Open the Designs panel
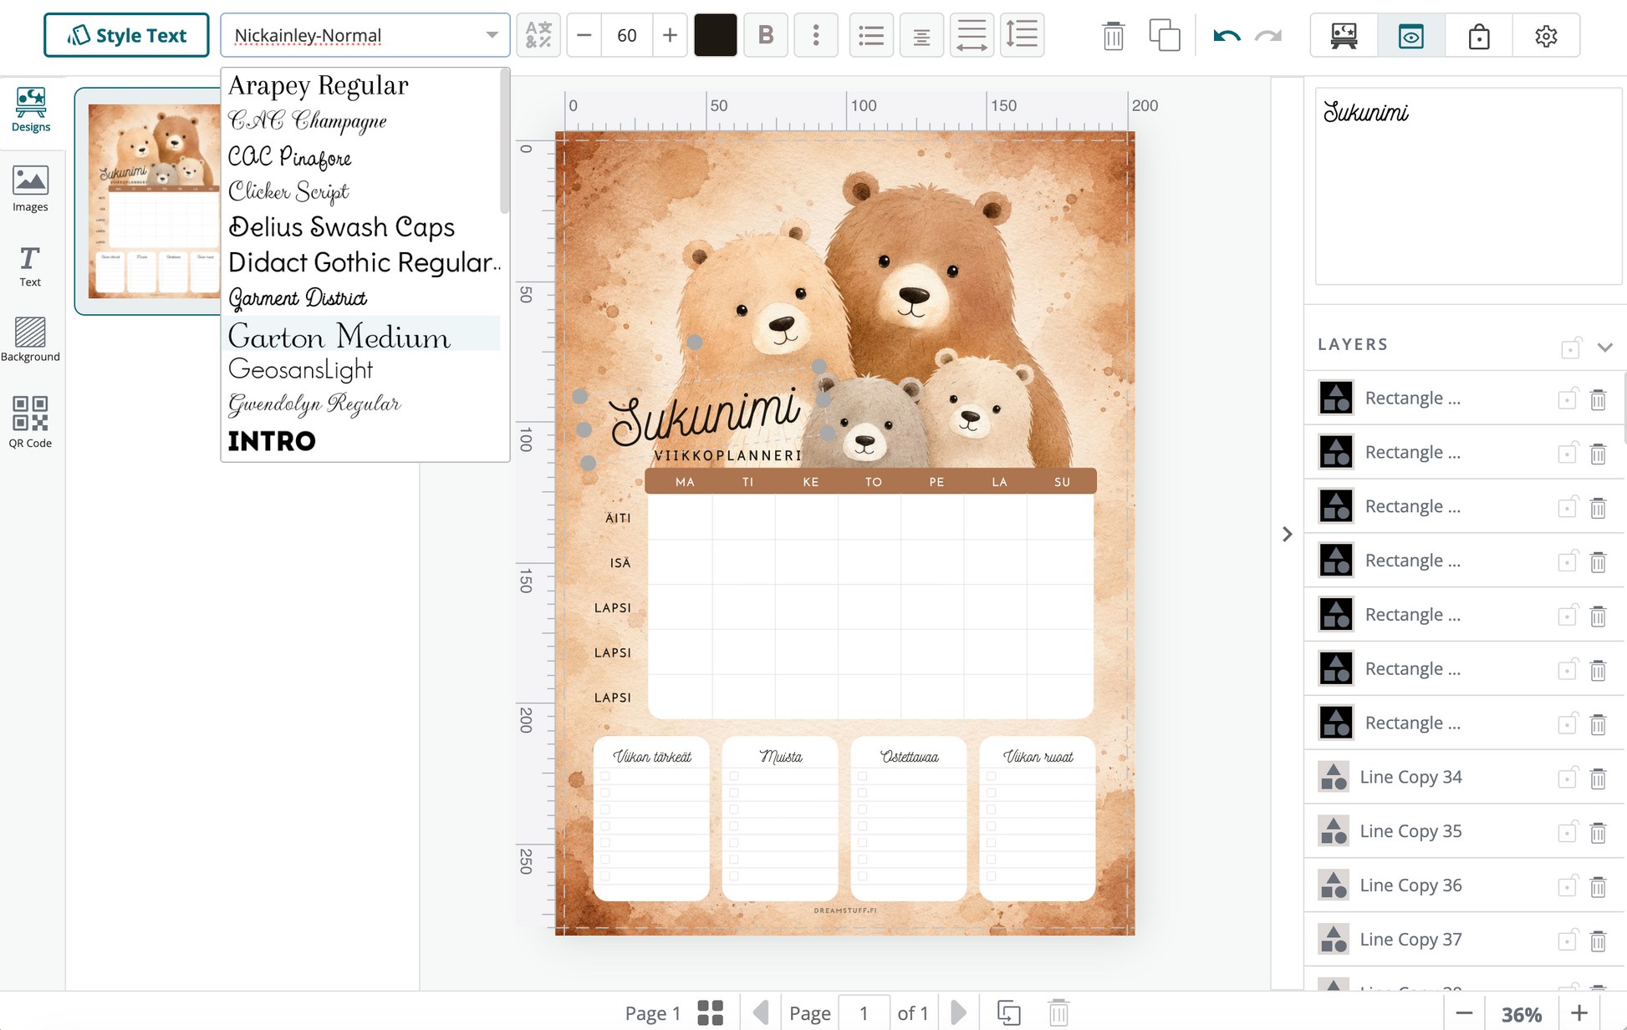The height and width of the screenshot is (1030, 1627). 31,109
